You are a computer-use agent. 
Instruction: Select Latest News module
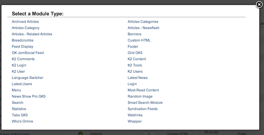138,78
